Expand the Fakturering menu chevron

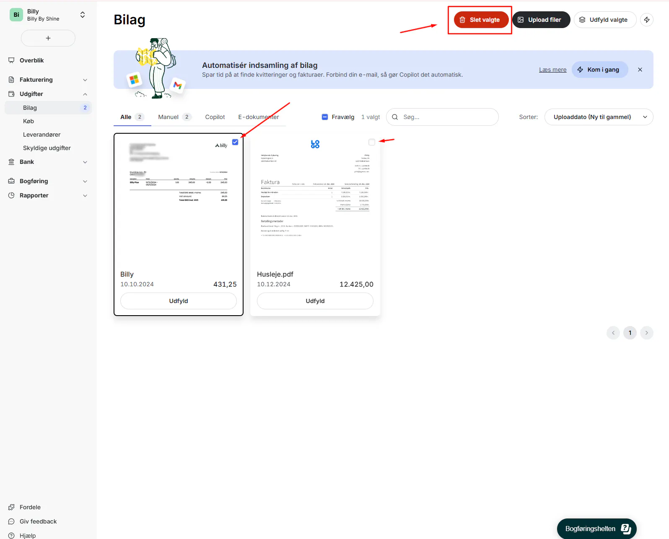tap(85, 80)
